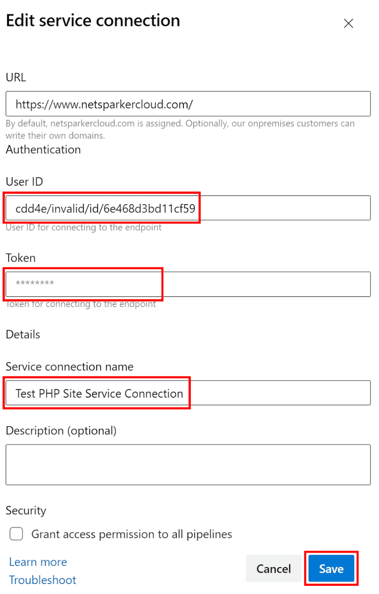This screenshot has width=379, height=594.
Task: Click the Edit service connection title
Action: point(93,20)
